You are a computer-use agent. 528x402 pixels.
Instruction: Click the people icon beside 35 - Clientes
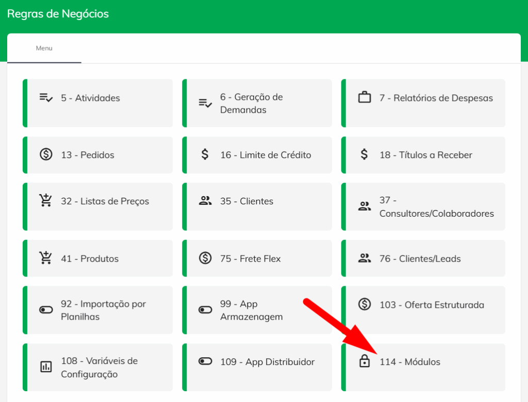point(205,201)
